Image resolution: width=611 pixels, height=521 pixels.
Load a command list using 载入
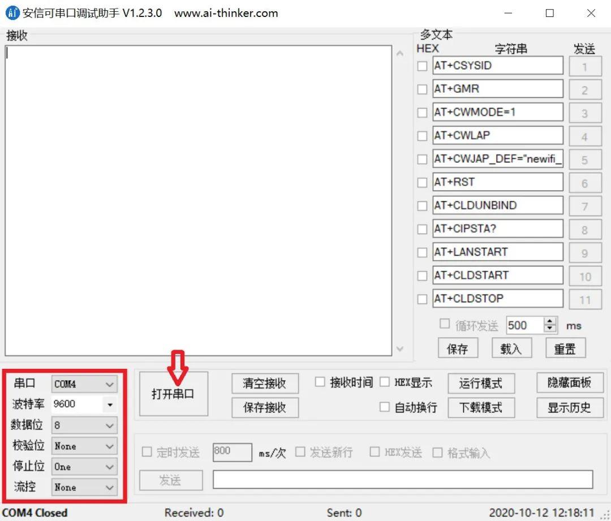(x=511, y=348)
